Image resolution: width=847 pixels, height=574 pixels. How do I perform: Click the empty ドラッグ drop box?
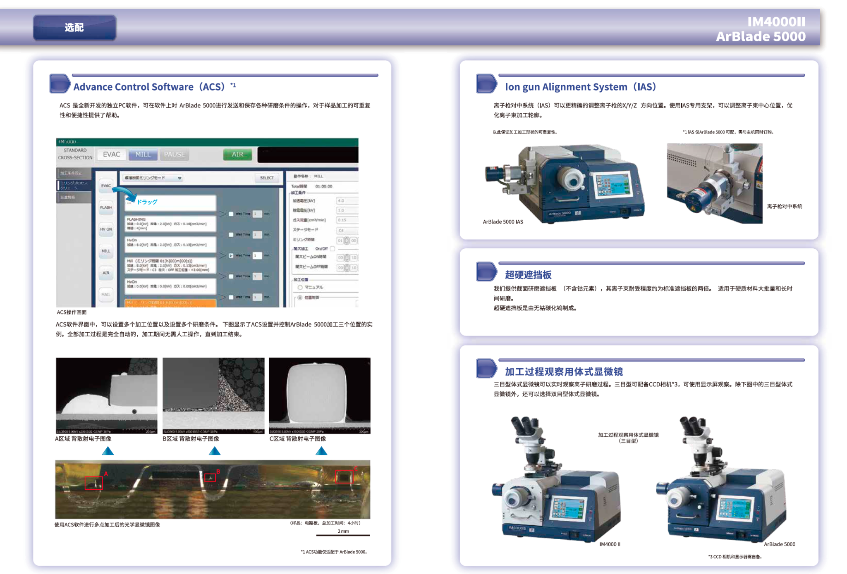[x=170, y=202]
